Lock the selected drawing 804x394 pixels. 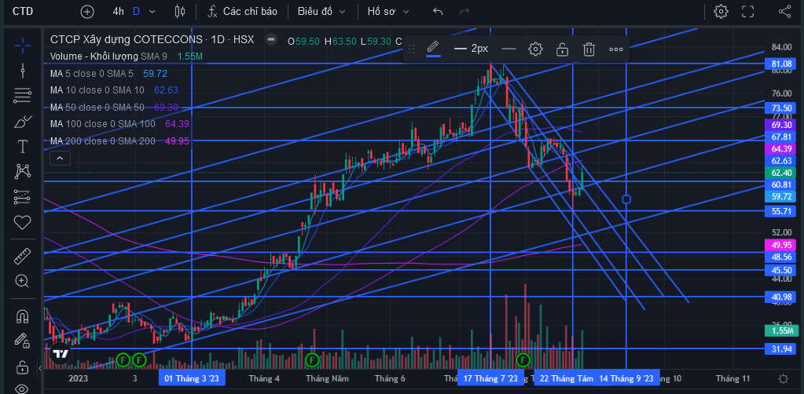[563, 49]
